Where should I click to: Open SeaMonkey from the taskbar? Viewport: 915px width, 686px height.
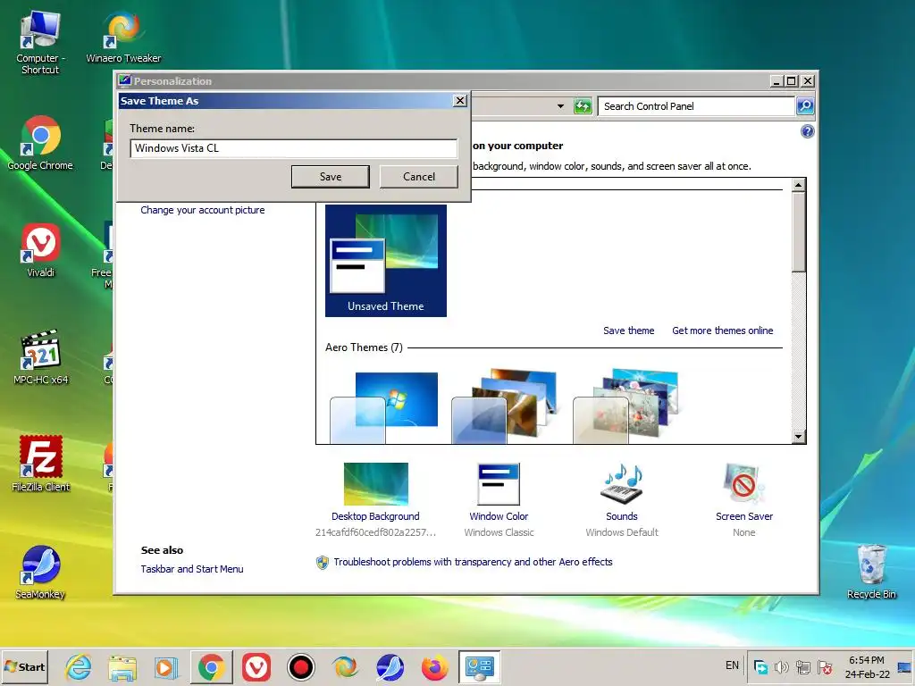(x=390, y=667)
